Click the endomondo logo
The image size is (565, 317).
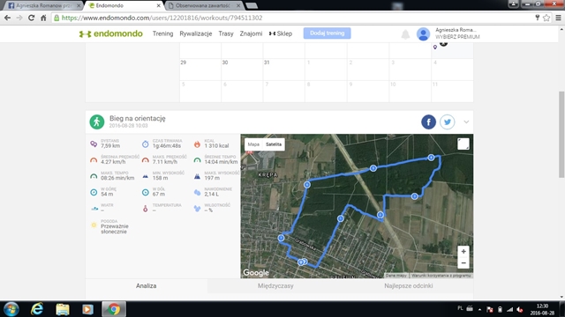click(111, 33)
